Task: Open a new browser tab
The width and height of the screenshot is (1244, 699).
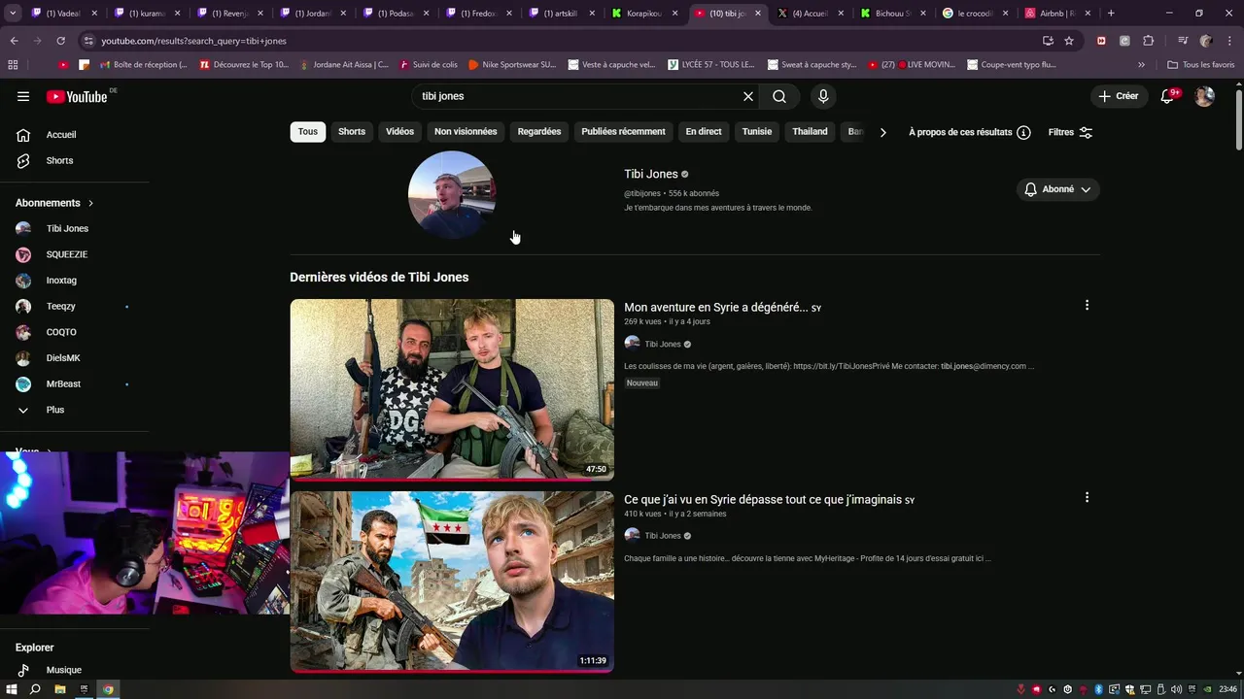Action: point(1111,14)
